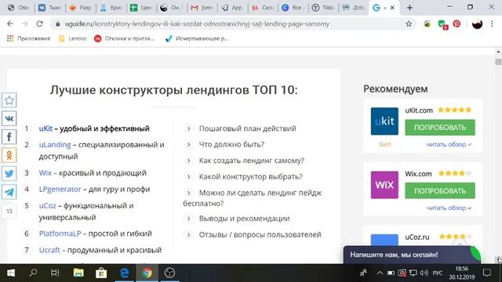Screen dimensions: 502x282
Task: Open the Pinterest extension icon
Action: click(x=457, y=23)
